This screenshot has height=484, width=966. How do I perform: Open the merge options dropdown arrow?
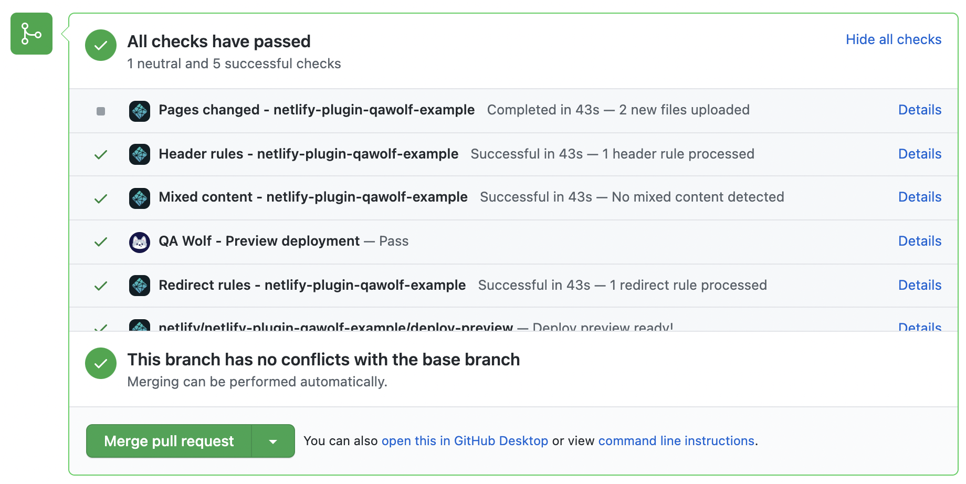273,441
